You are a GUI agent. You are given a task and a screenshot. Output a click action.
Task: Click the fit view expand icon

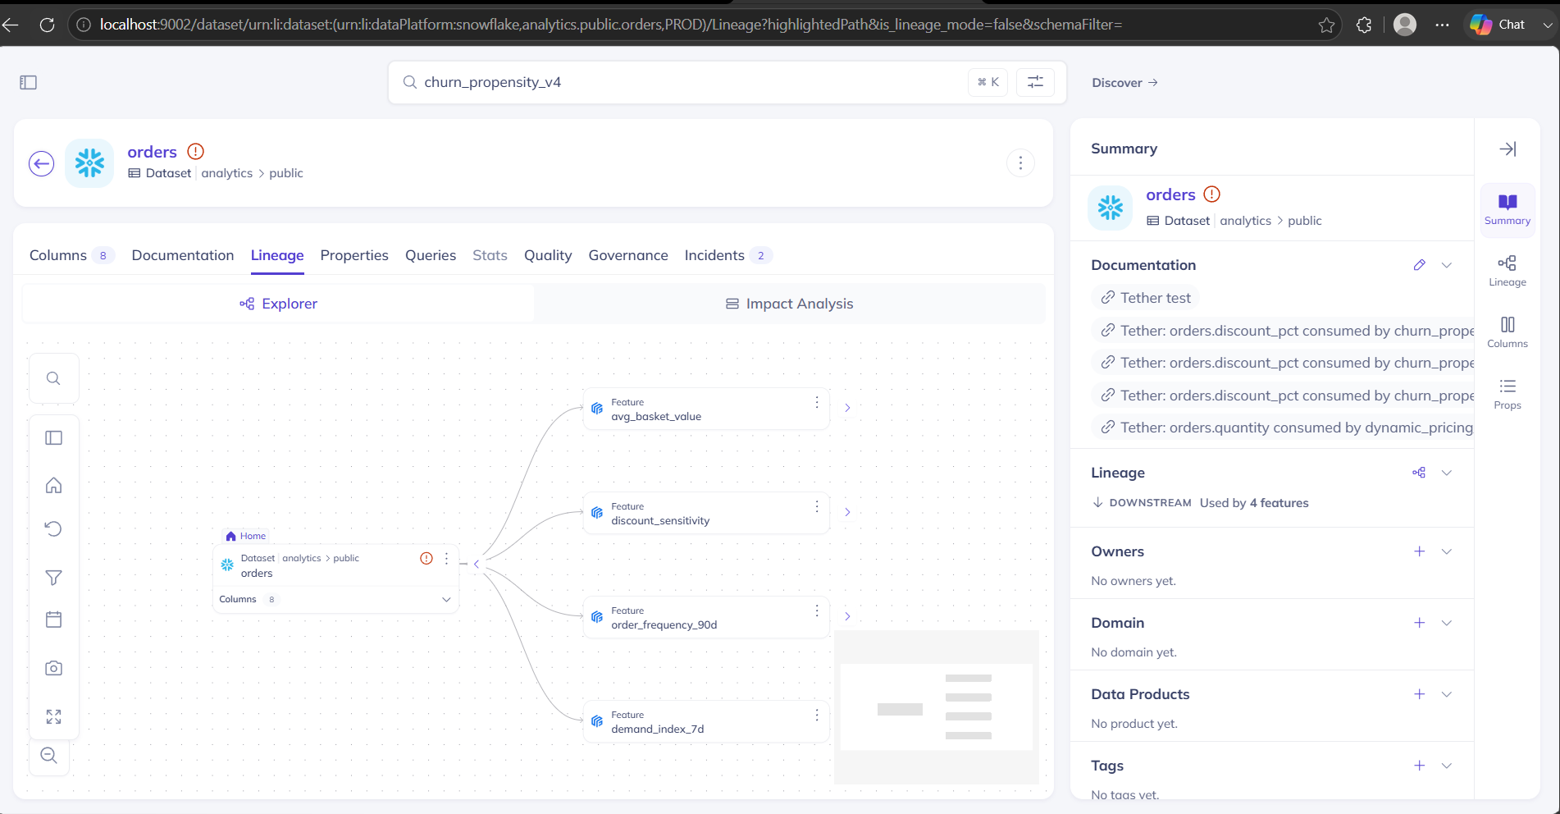tap(53, 716)
